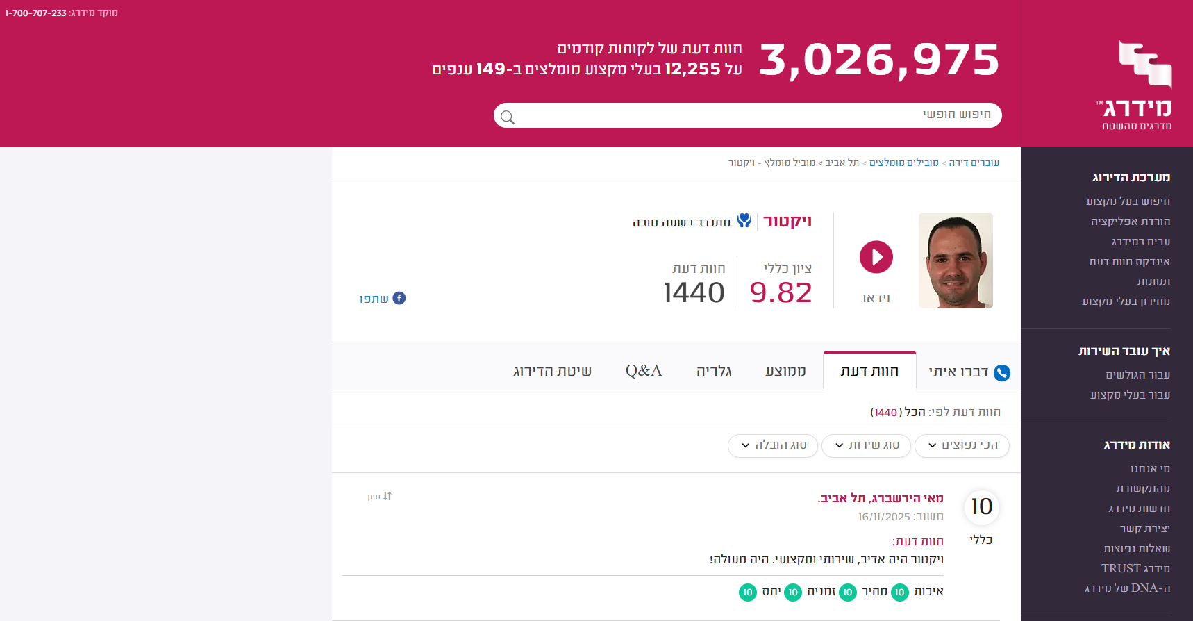
Task: Click the הכל (1440) filter text
Action: pos(898,413)
